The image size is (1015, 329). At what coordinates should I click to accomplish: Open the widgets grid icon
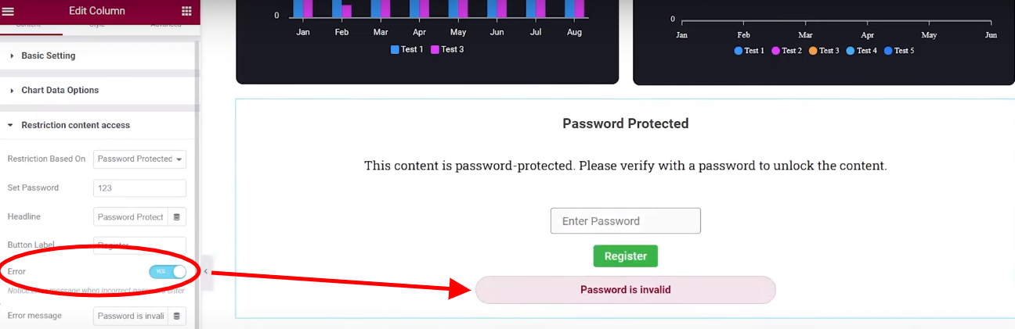click(186, 11)
